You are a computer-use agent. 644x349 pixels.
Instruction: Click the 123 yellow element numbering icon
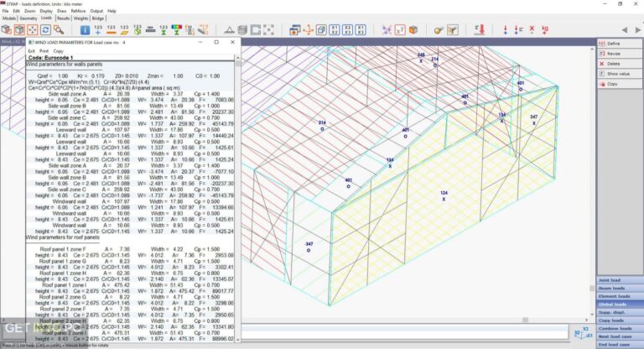[x=124, y=29]
